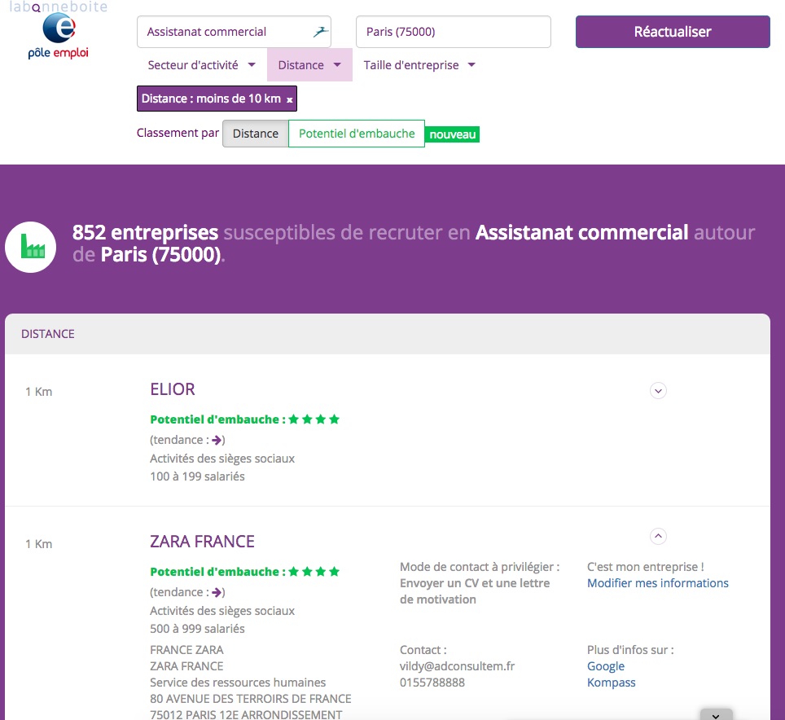Viewport: 785px width, 720px height.
Task: Click the 100 à 199 salariés text
Action: [x=197, y=476]
